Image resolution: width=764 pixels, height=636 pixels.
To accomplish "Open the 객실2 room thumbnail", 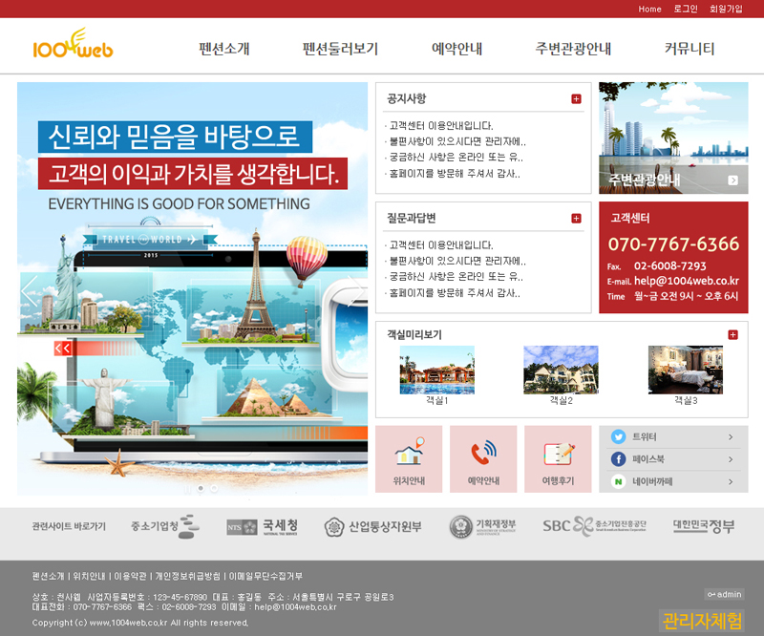I will tap(561, 371).
